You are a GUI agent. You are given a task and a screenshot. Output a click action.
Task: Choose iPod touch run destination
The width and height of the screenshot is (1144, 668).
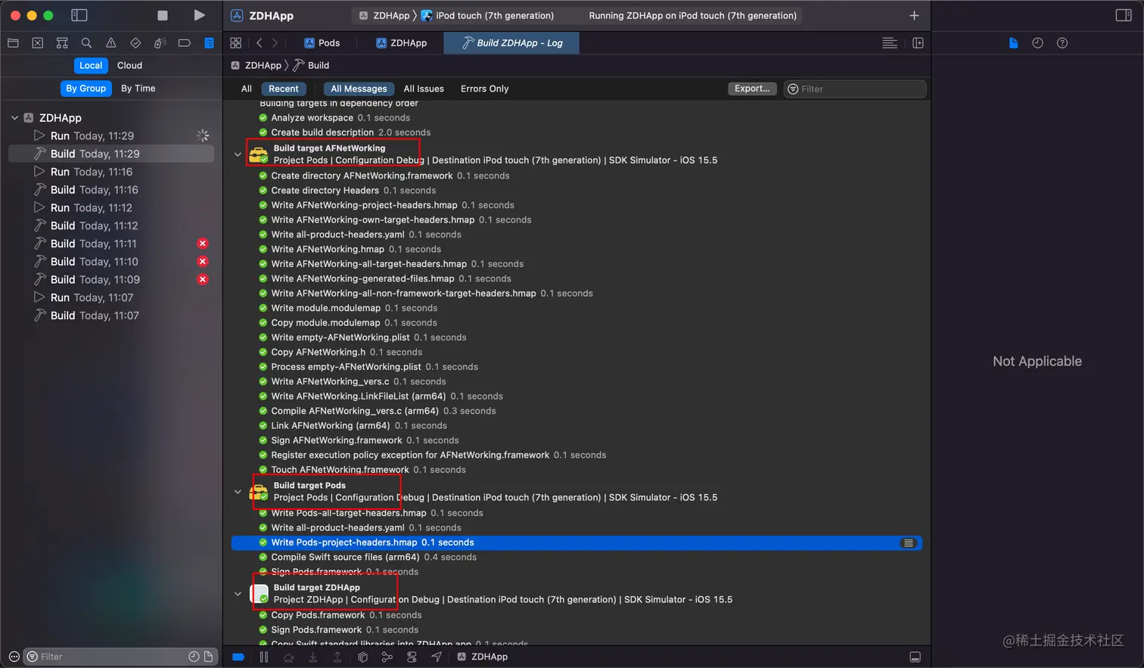point(487,15)
